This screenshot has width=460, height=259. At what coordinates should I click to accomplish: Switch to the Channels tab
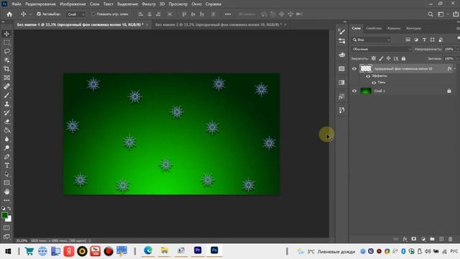[394, 28]
